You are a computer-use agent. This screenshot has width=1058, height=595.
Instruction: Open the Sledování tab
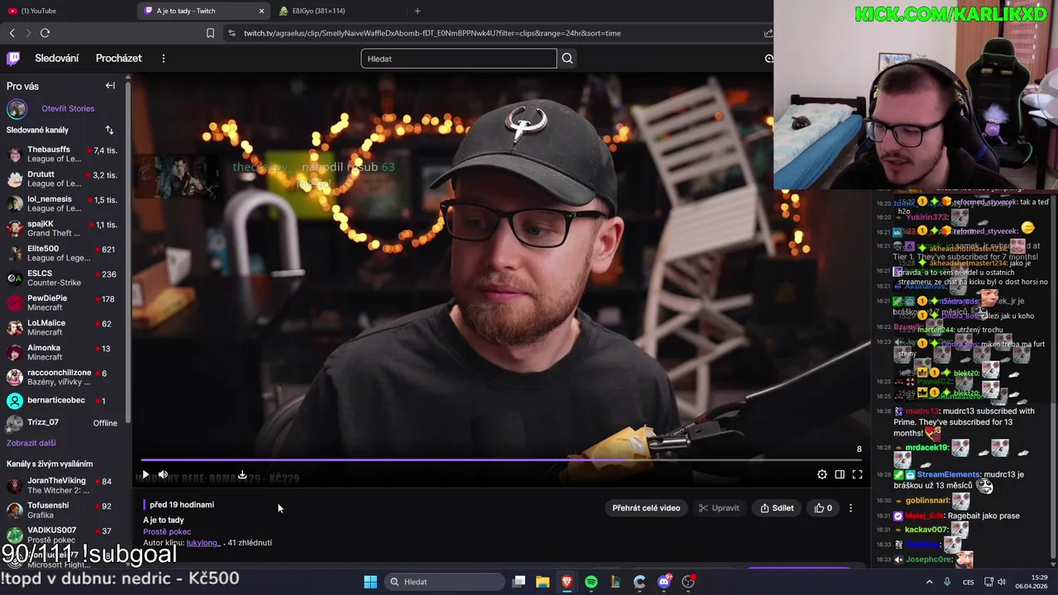pyautogui.click(x=57, y=59)
